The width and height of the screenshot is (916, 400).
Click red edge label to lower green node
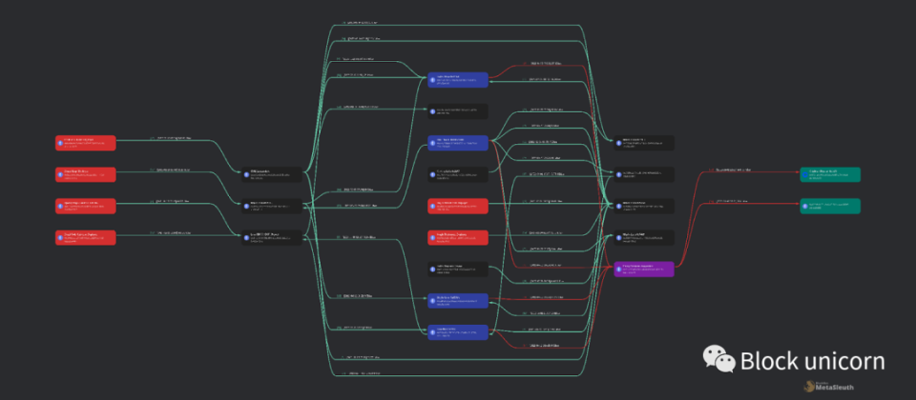pos(729,201)
